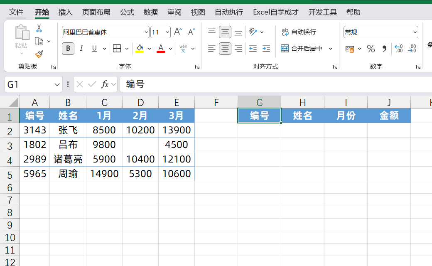Select column G header
This screenshot has width=432, height=266.
pyautogui.click(x=260, y=102)
